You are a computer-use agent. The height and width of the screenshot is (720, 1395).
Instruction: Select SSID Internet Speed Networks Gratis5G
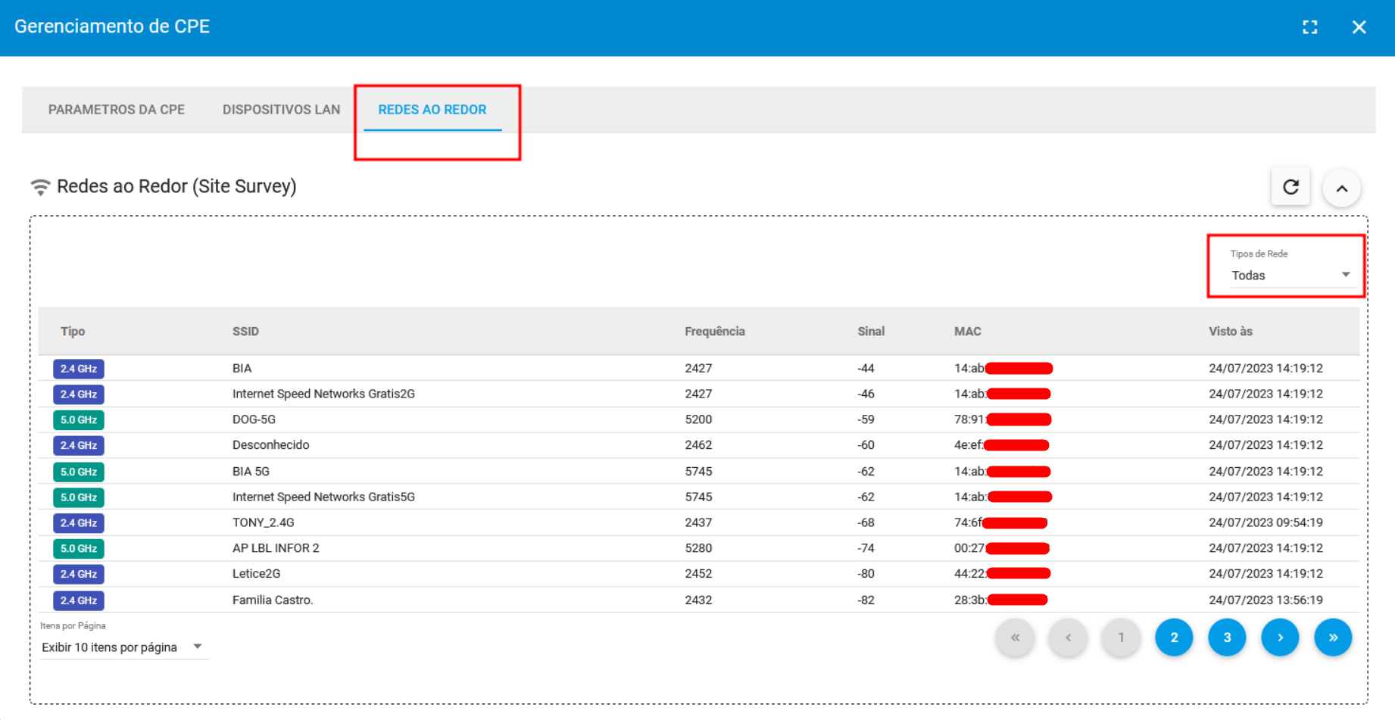point(323,497)
